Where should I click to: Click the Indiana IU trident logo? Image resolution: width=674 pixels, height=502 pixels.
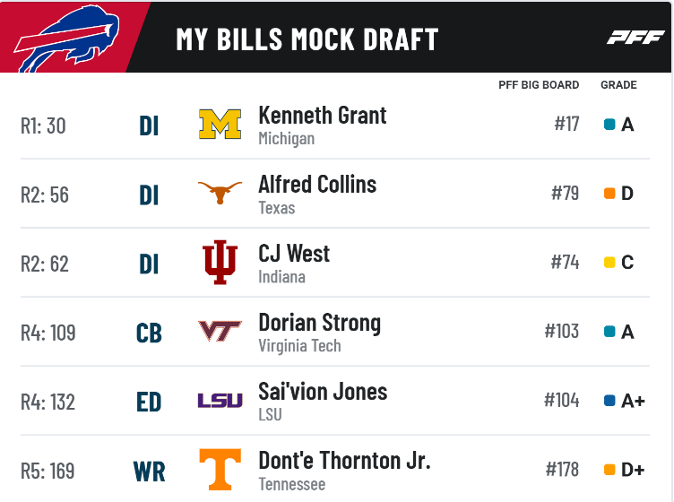click(x=220, y=262)
